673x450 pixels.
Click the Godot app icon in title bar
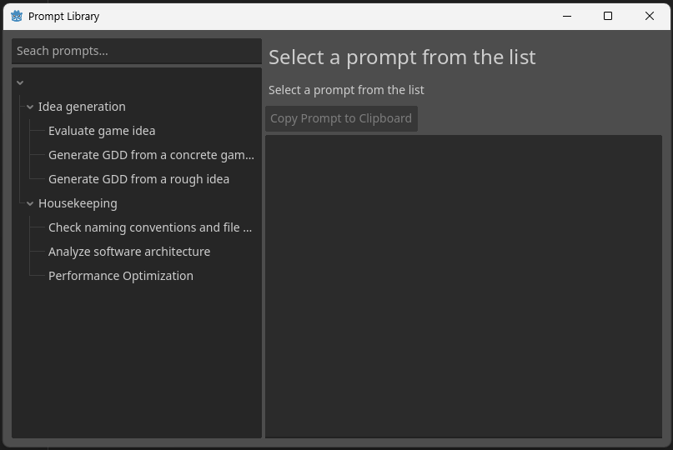point(17,17)
